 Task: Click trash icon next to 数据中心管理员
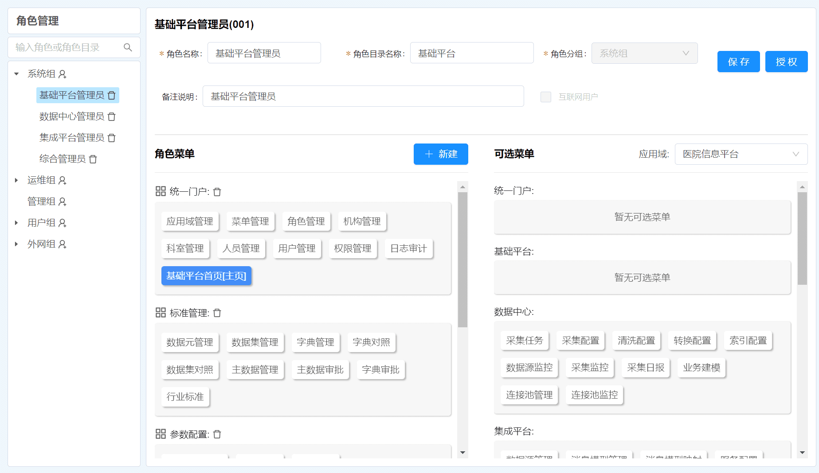112,116
